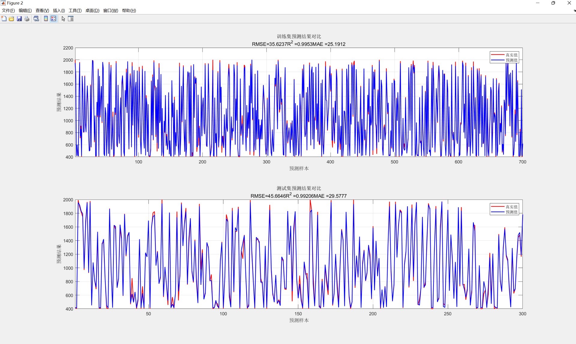Click the 训练集预测结果对比 plot title

coord(298,36)
